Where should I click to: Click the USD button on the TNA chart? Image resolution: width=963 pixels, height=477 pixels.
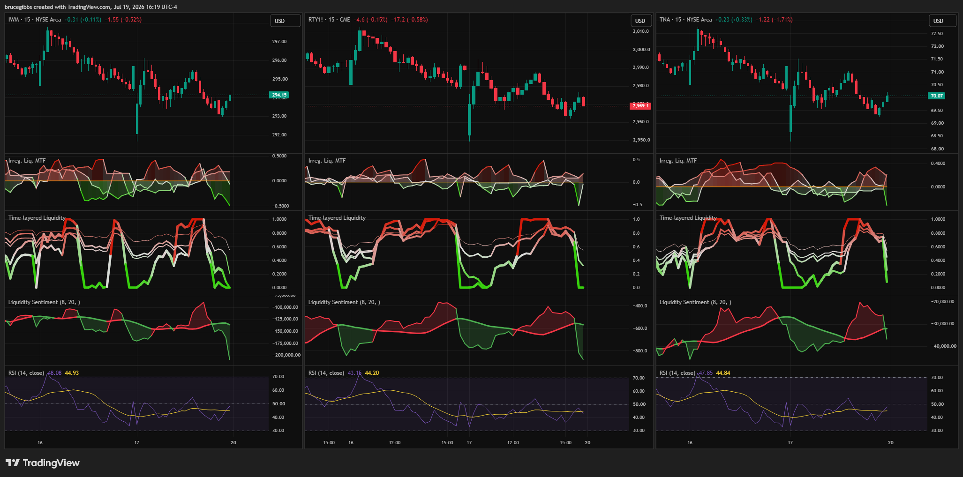click(942, 21)
